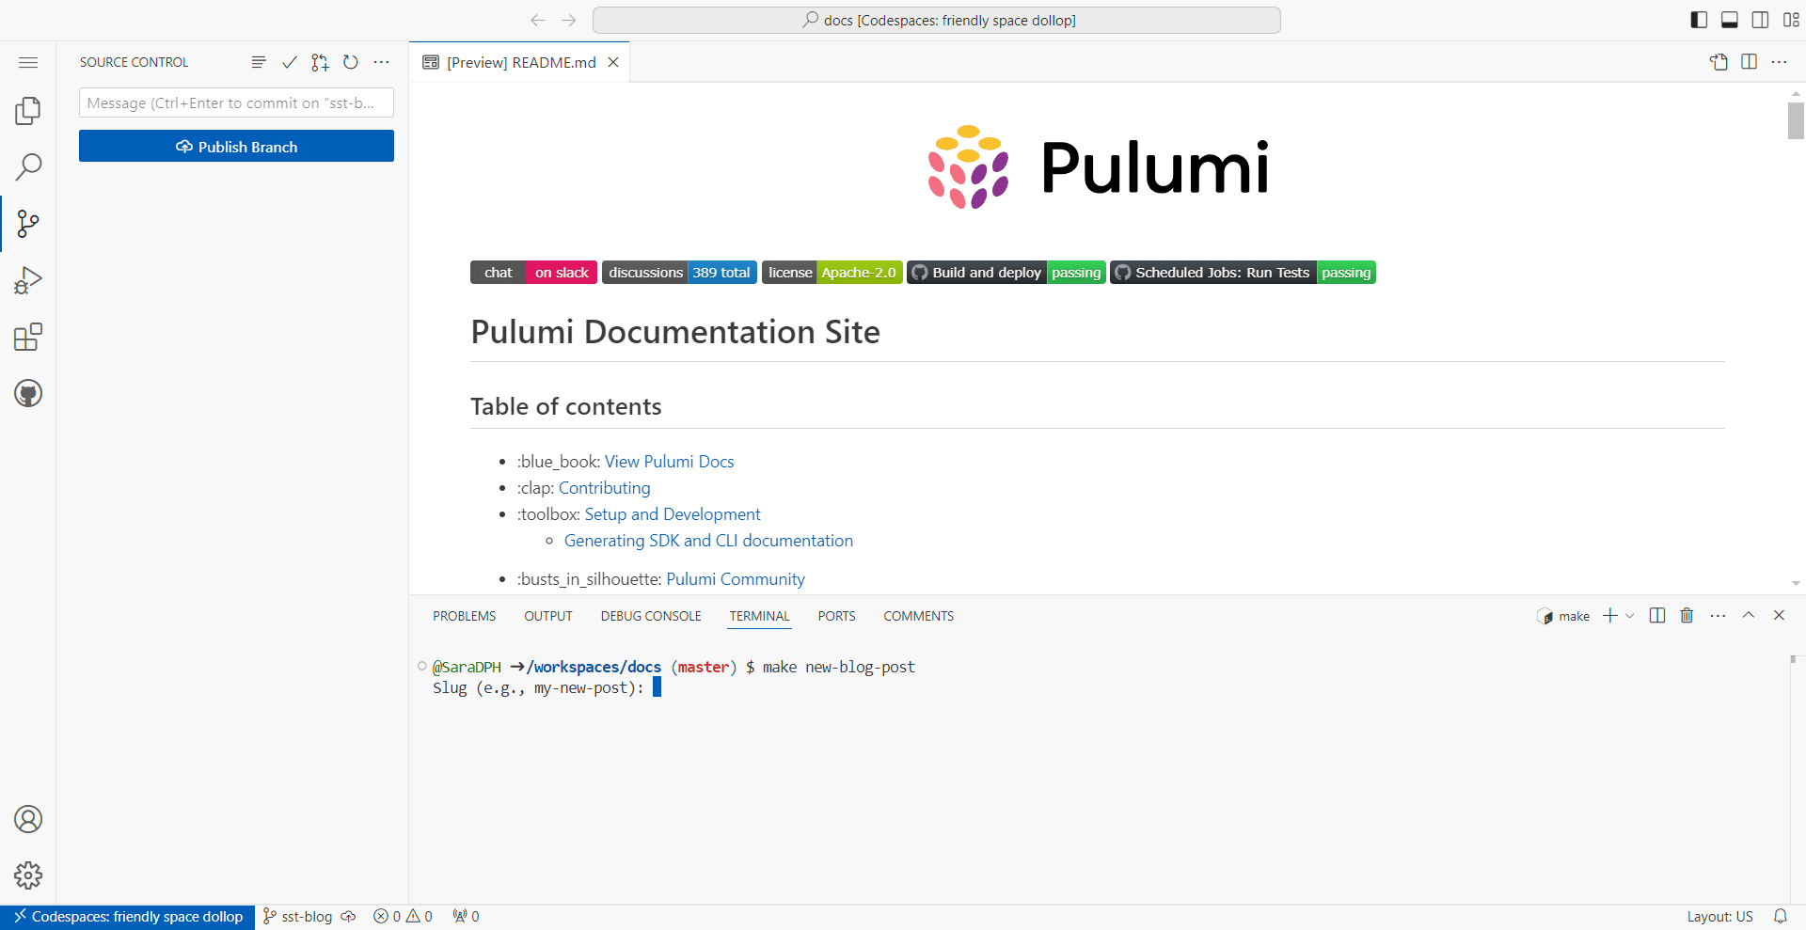The image size is (1806, 930).
Task: Click the make terminal label
Action: [x=1563, y=616]
